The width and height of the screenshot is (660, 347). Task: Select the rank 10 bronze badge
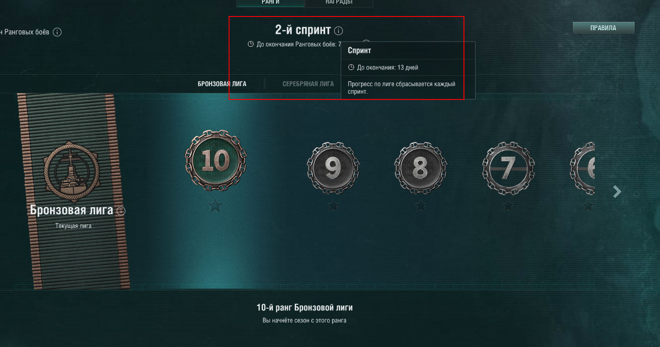coord(216,161)
